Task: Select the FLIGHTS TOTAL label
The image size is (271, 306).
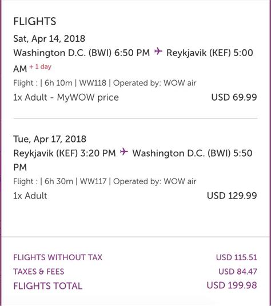Action: [48, 286]
